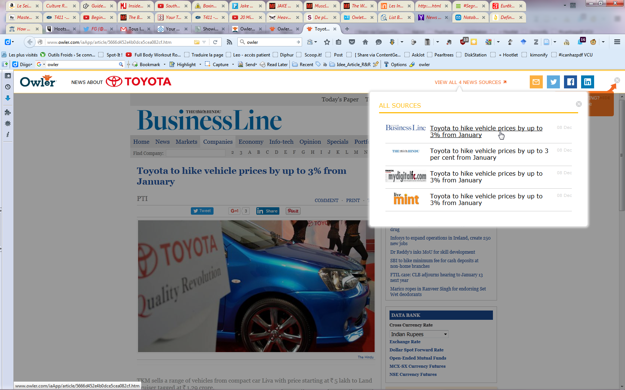Open View All 4 News Sources link
Screen dimensions: 625x390
(x=471, y=82)
